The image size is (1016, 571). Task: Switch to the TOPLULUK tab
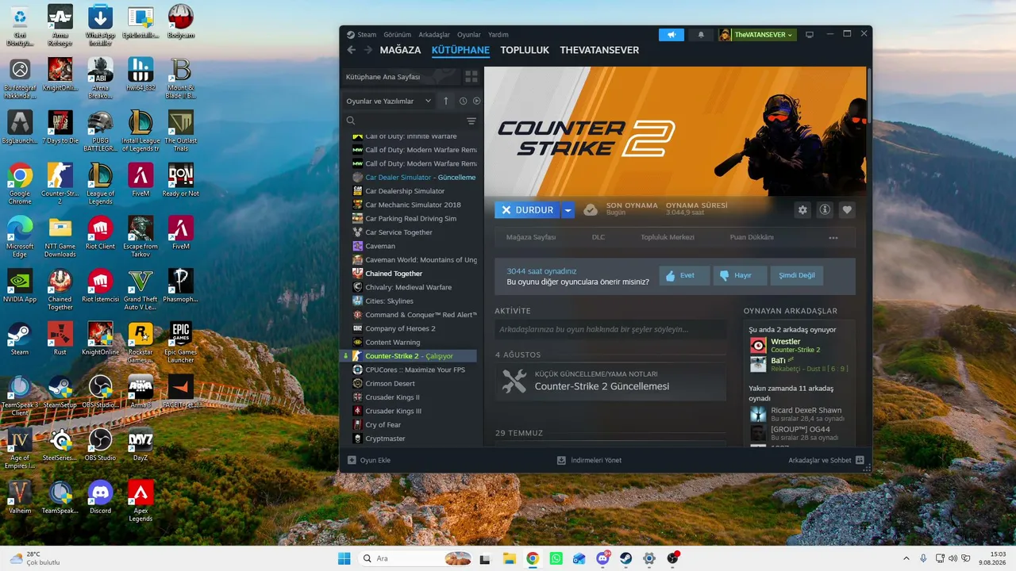pyautogui.click(x=525, y=50)
